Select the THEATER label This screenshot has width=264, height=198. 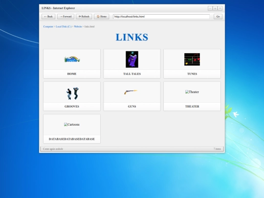(x=192, y=107)
